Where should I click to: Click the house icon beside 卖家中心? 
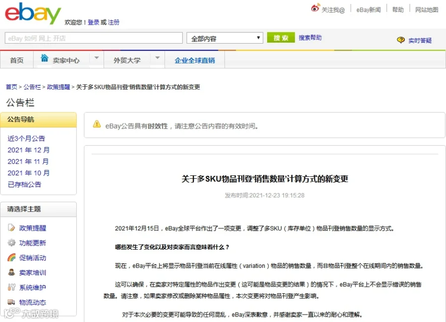[x=45, y=58]
